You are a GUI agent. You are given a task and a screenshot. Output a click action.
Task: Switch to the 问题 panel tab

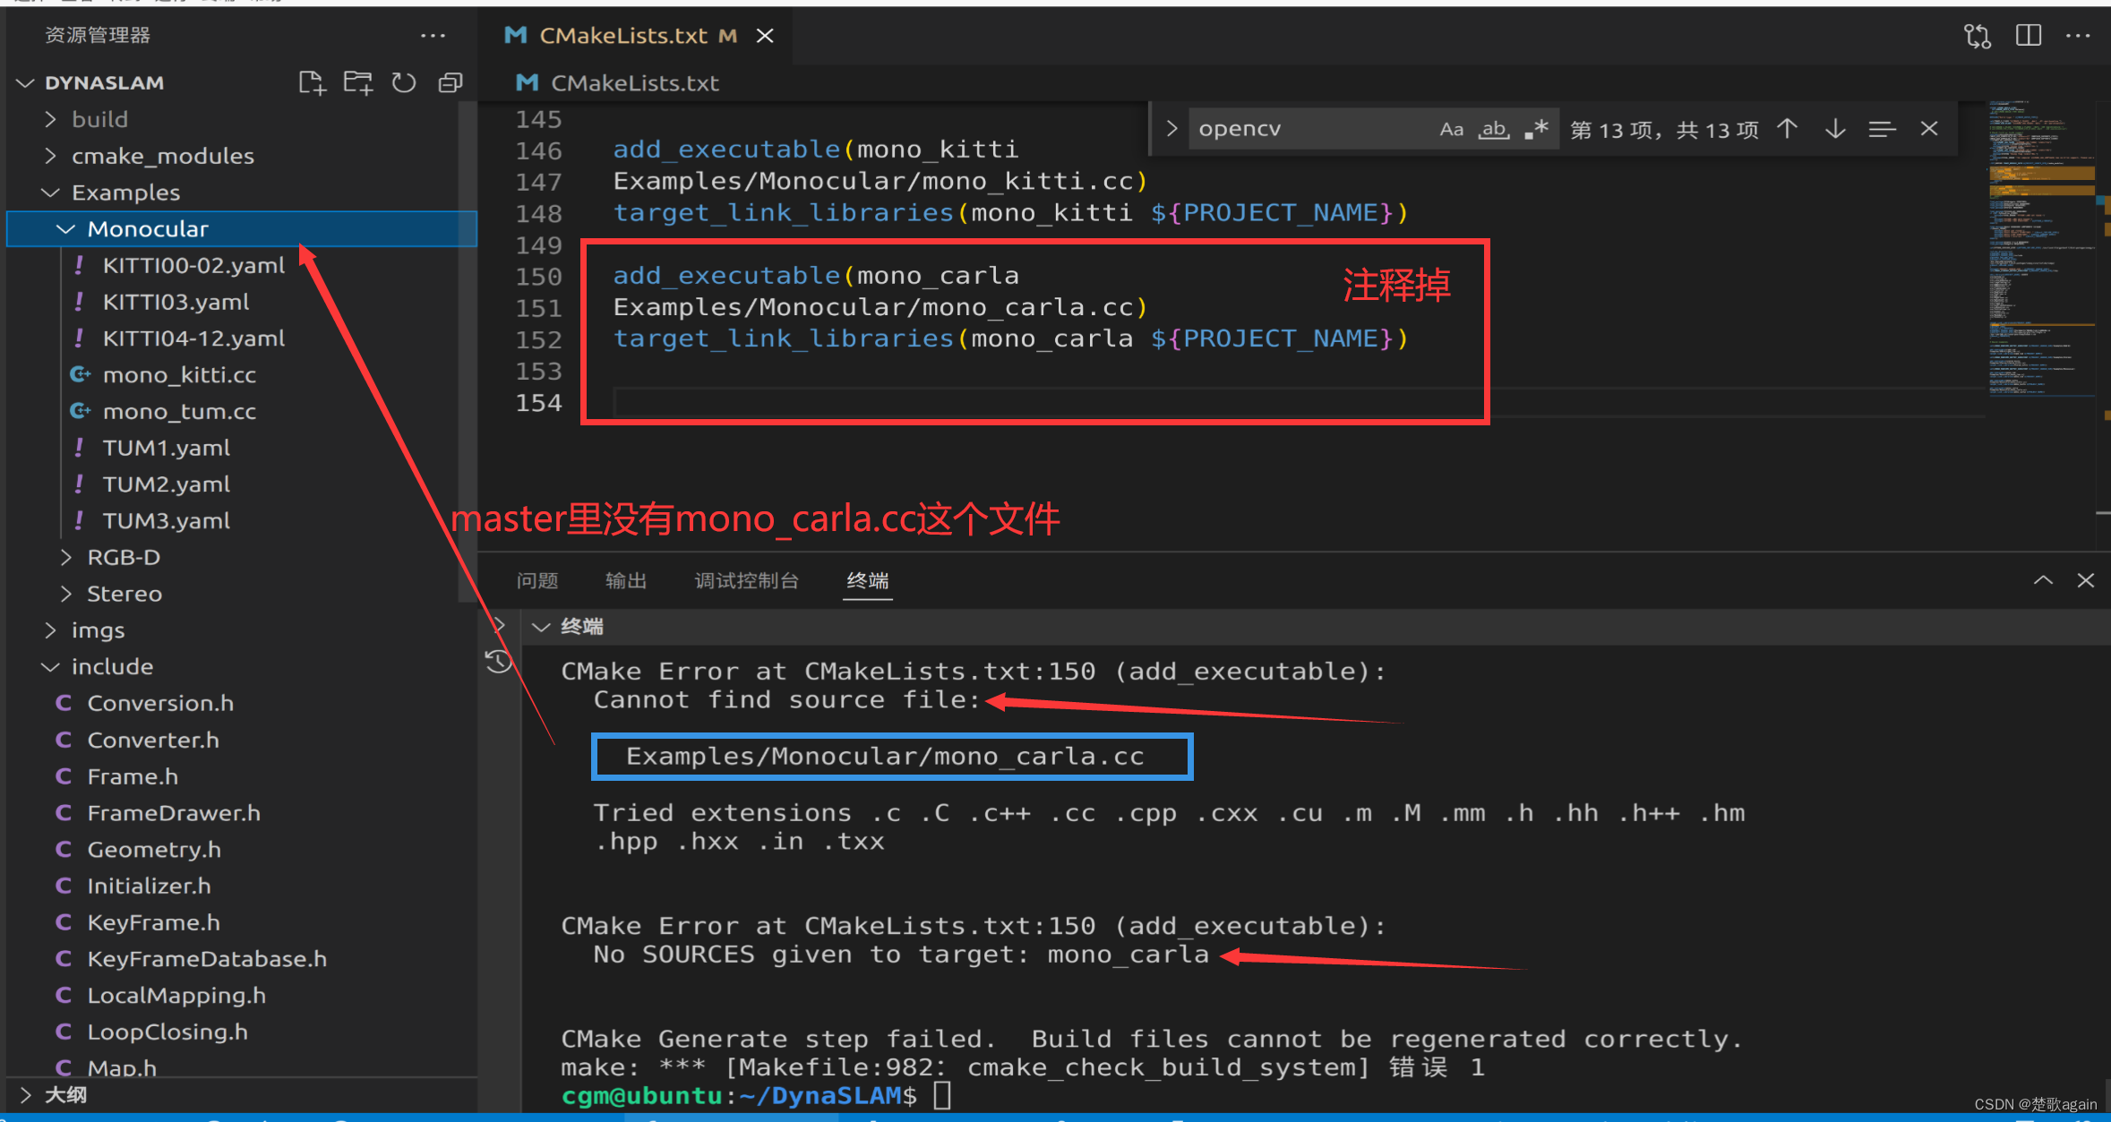tap(537, 581)
